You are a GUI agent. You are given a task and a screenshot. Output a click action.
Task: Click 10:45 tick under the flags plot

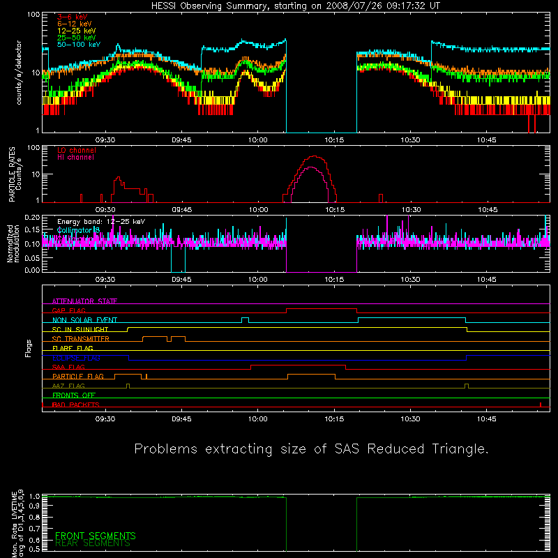click(486, 419)
